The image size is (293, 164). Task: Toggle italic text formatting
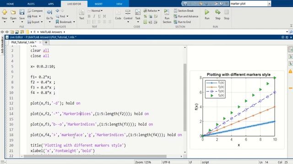tap(94, 16)
